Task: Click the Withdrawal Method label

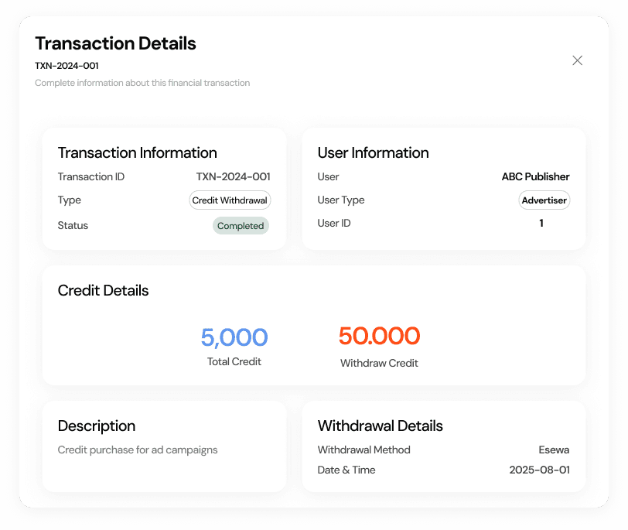Action: (x=363, y=450)
